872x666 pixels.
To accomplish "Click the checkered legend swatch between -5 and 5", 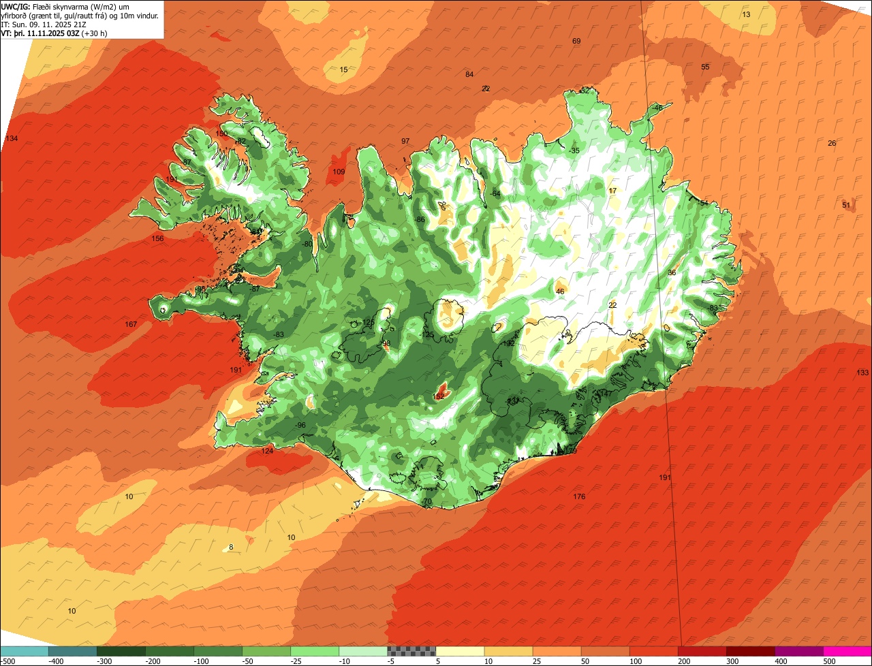I will tap(411, 651).
